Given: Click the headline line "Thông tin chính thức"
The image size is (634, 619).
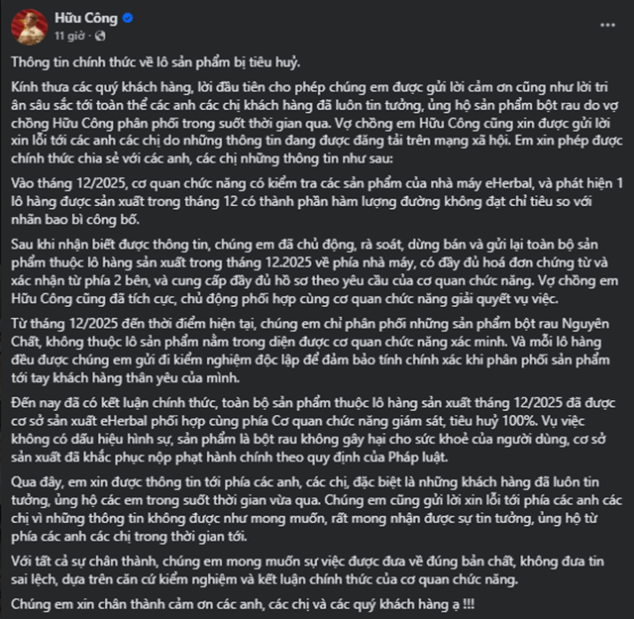Looking at the screenshot, I should coord(156,62).
